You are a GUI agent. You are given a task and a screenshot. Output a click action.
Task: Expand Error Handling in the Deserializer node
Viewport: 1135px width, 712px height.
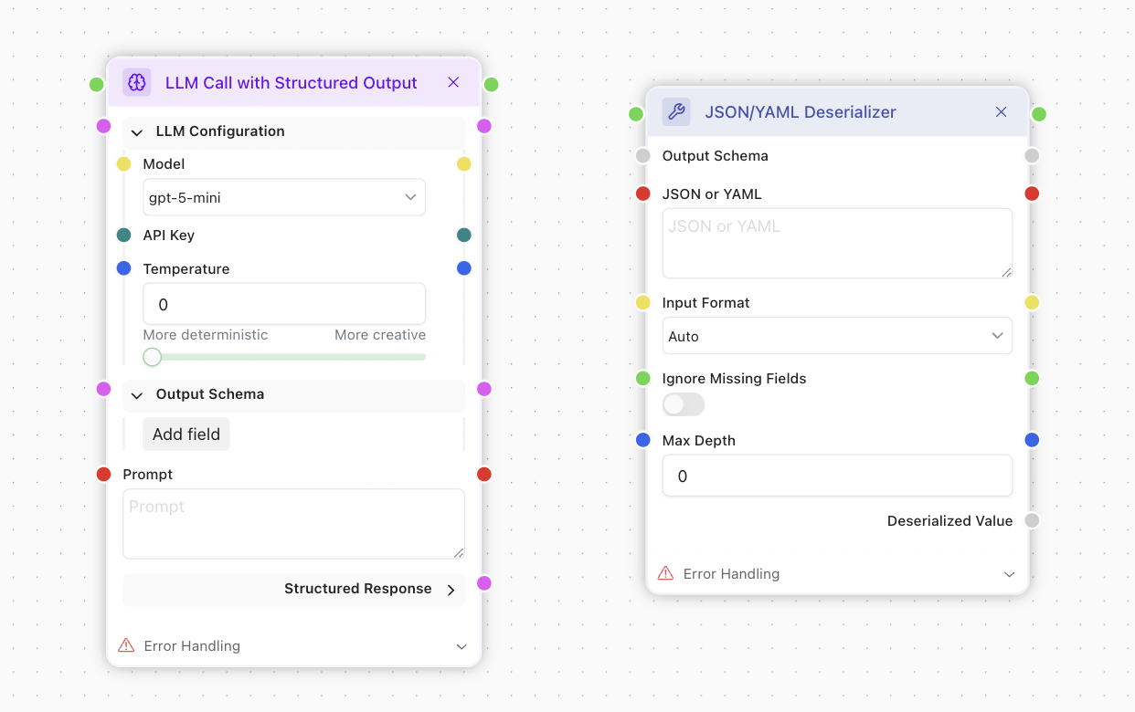1009,574
